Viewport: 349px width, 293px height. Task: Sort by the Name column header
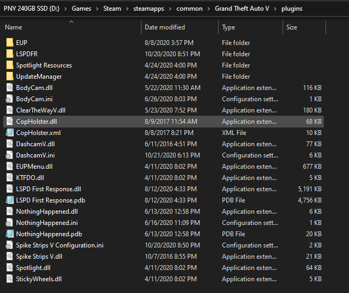tap(13, 27)
